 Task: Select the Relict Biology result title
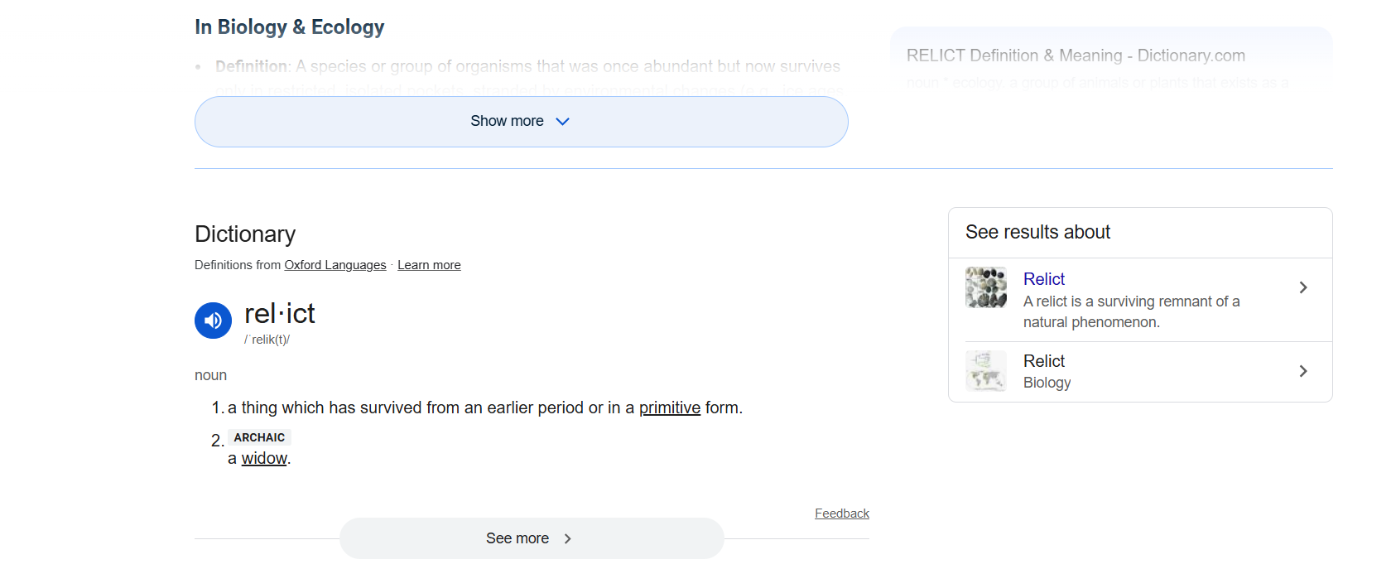point(1044,361)
